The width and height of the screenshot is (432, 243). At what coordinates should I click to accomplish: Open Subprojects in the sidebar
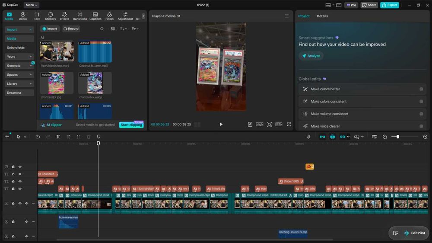click(16, 48)
